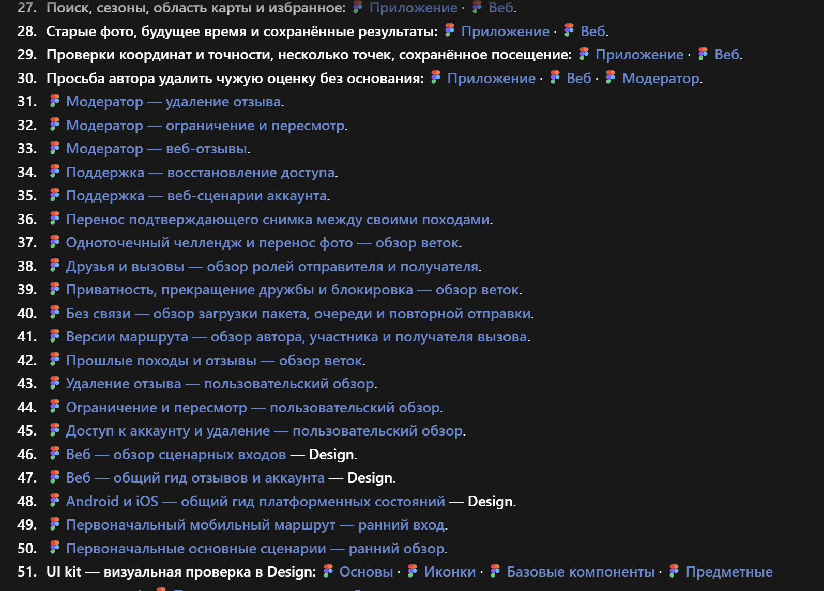Open Одноточечный челлендж и перенос фото link

[263, 243]
